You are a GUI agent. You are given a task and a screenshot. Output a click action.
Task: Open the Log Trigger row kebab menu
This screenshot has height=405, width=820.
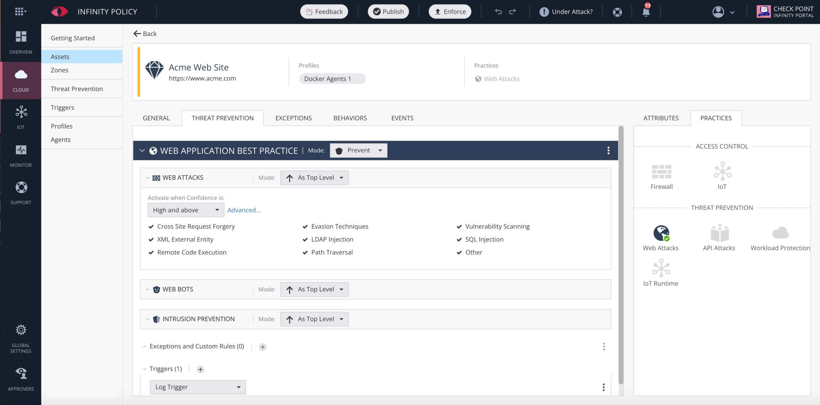[603, 387]
